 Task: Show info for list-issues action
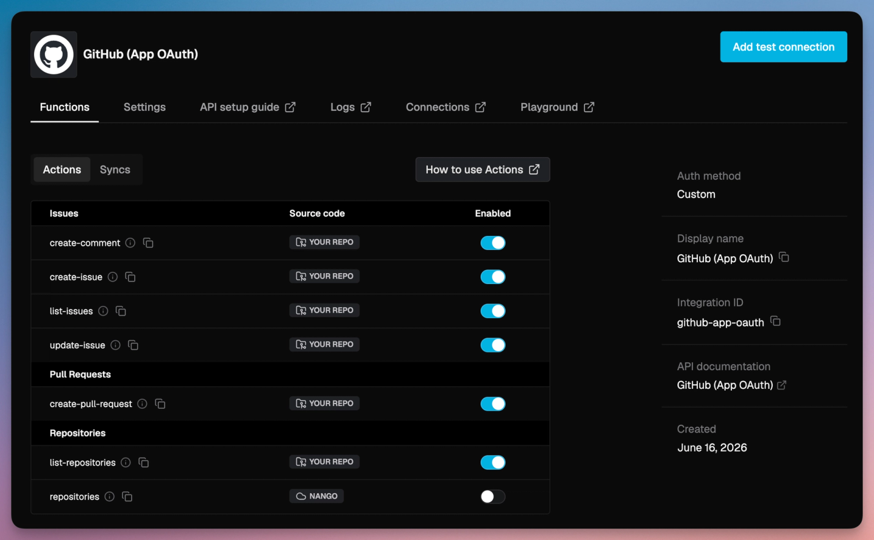[x=103, y=311]
